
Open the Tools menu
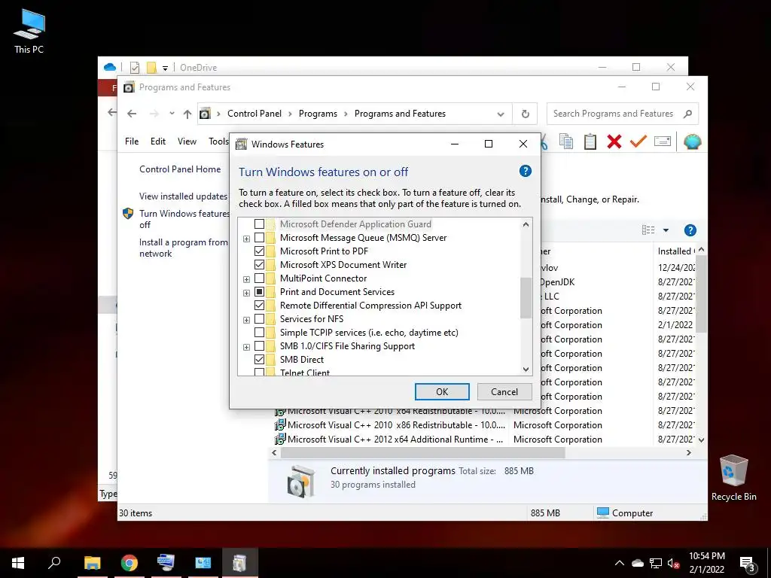click(x=218, y=141)
